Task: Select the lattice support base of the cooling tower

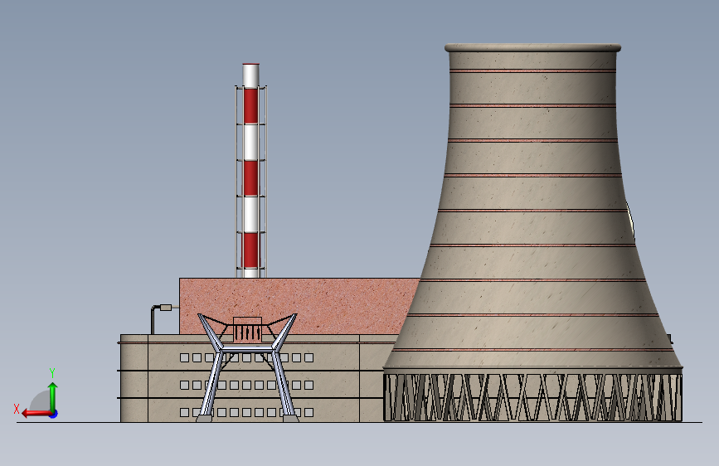Action: click(533, 397)
